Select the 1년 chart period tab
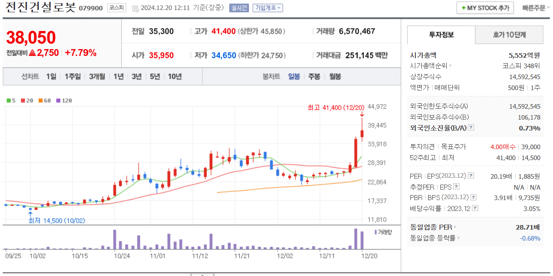The image size is (553, 276). pyautogui.click(x=119, y=77)
